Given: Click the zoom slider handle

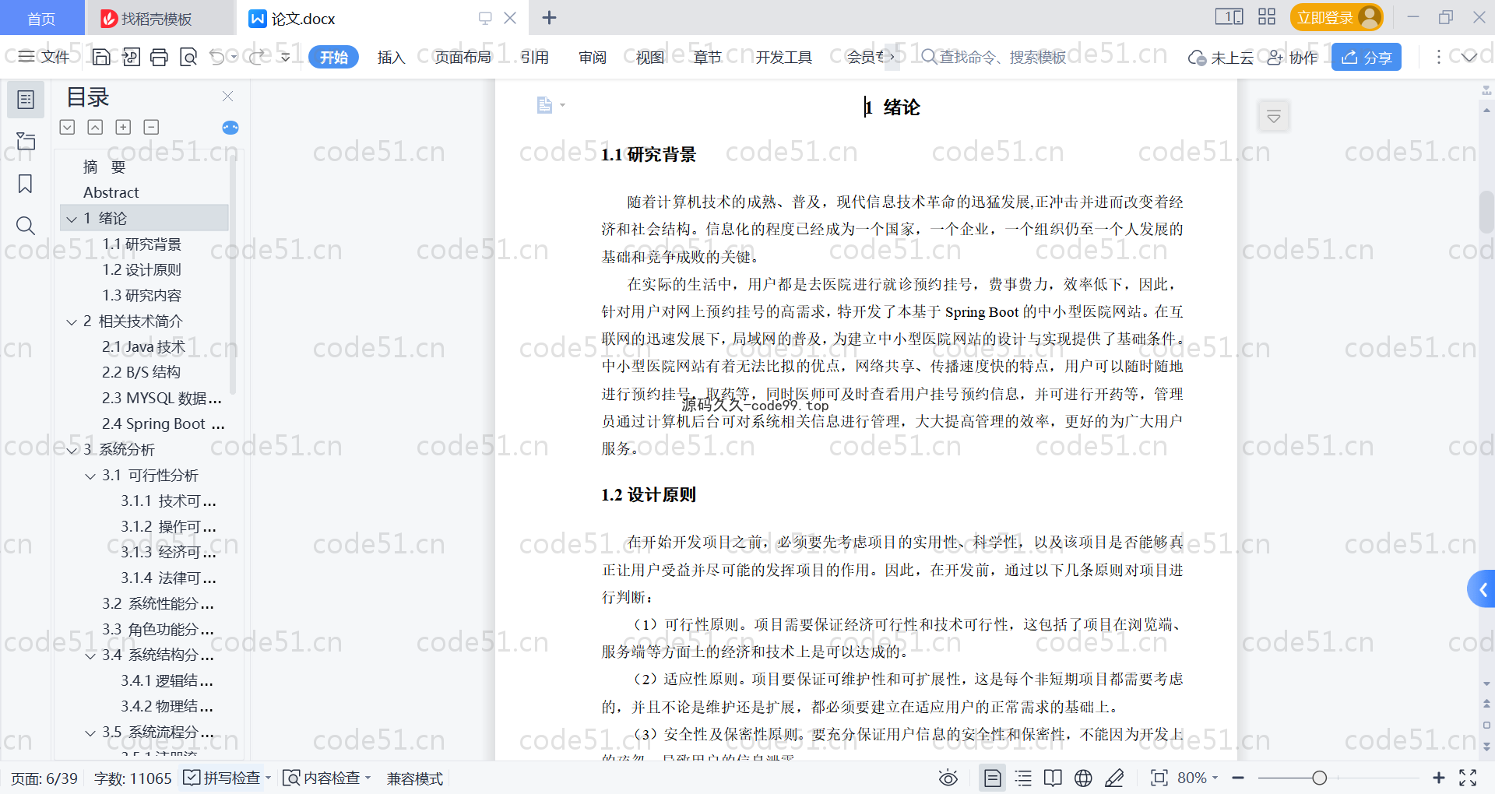Looking at the screenshot, I should tap(1319, 778).
